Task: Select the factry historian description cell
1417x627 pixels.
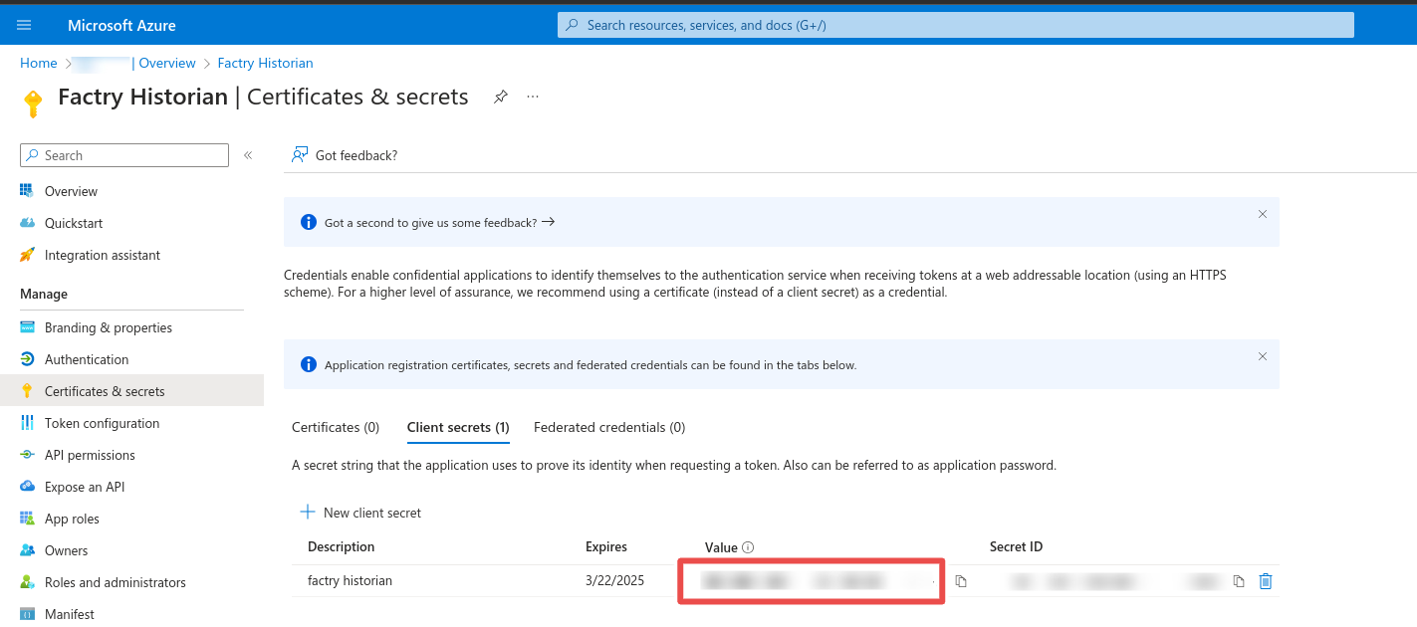Action: point(350,580)
